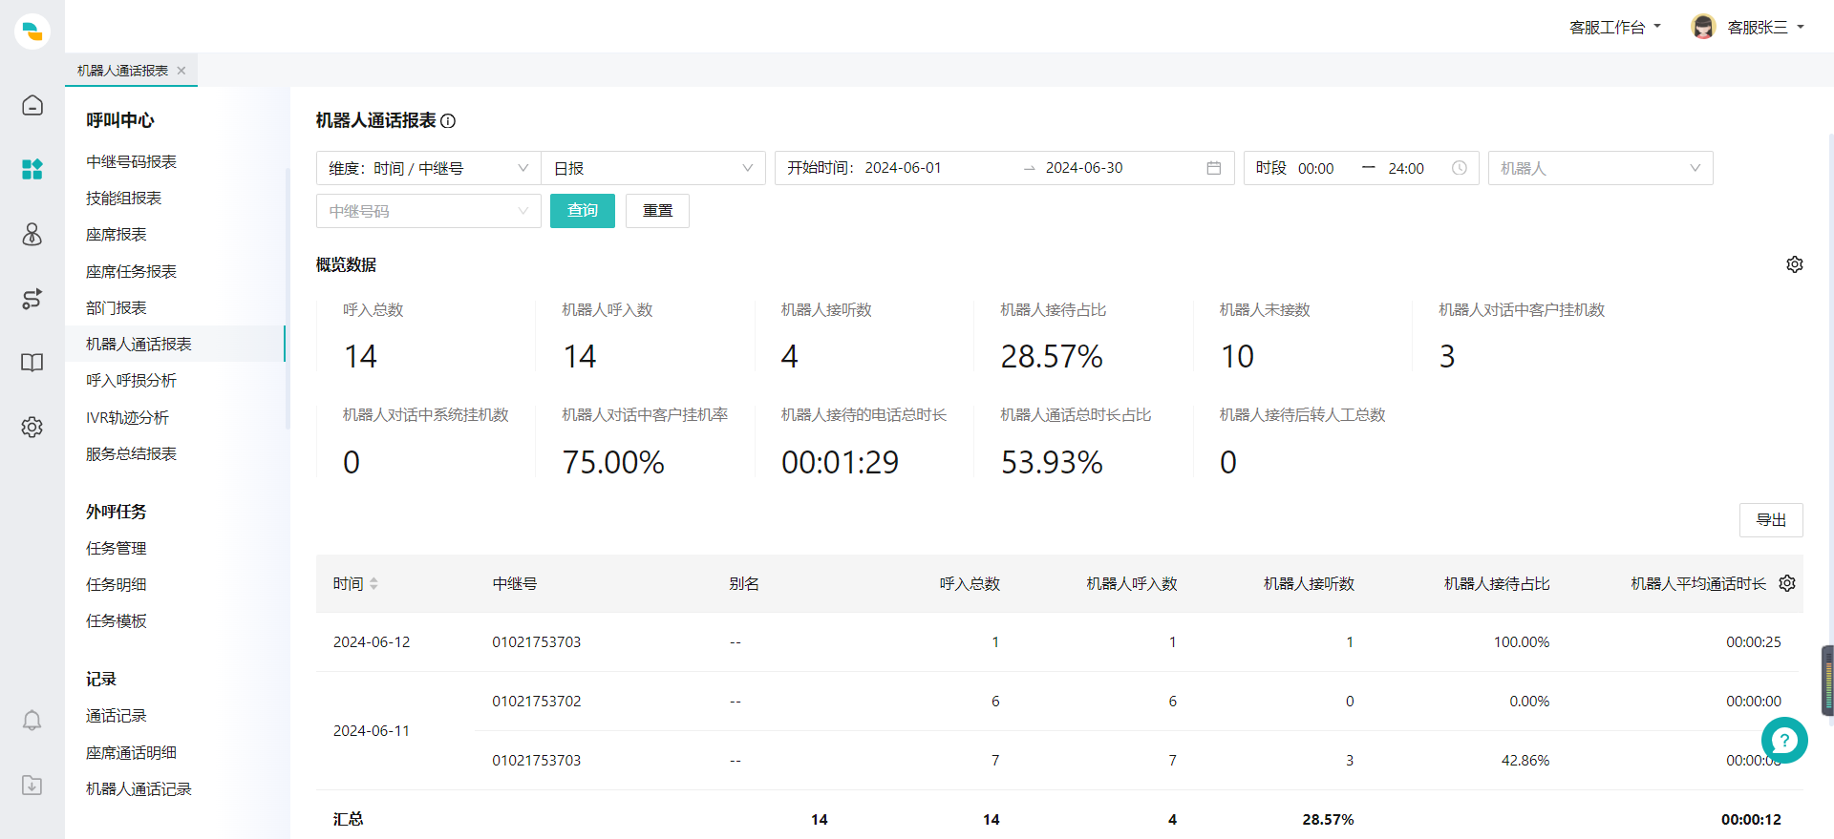Open 任务管理 in sidebar
Image resolution: width=1834 pixels, height=839 pixels.
click(x=117, y=549)
